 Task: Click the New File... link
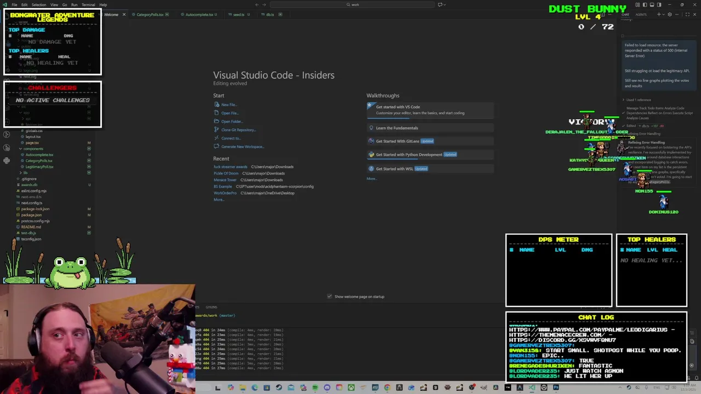(229, 105)
